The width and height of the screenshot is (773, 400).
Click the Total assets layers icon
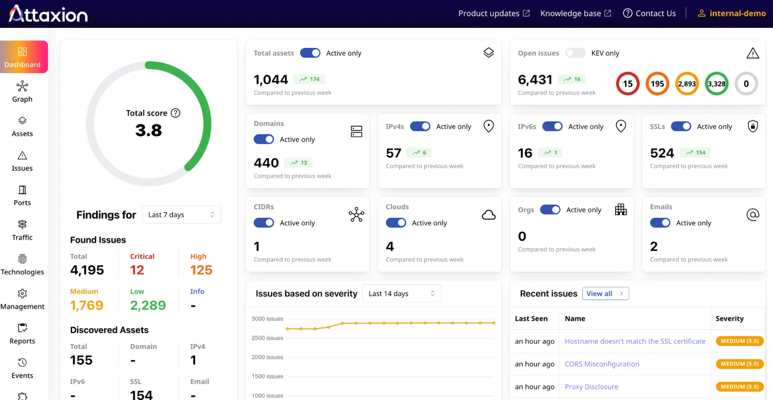[x=488, y=53]
